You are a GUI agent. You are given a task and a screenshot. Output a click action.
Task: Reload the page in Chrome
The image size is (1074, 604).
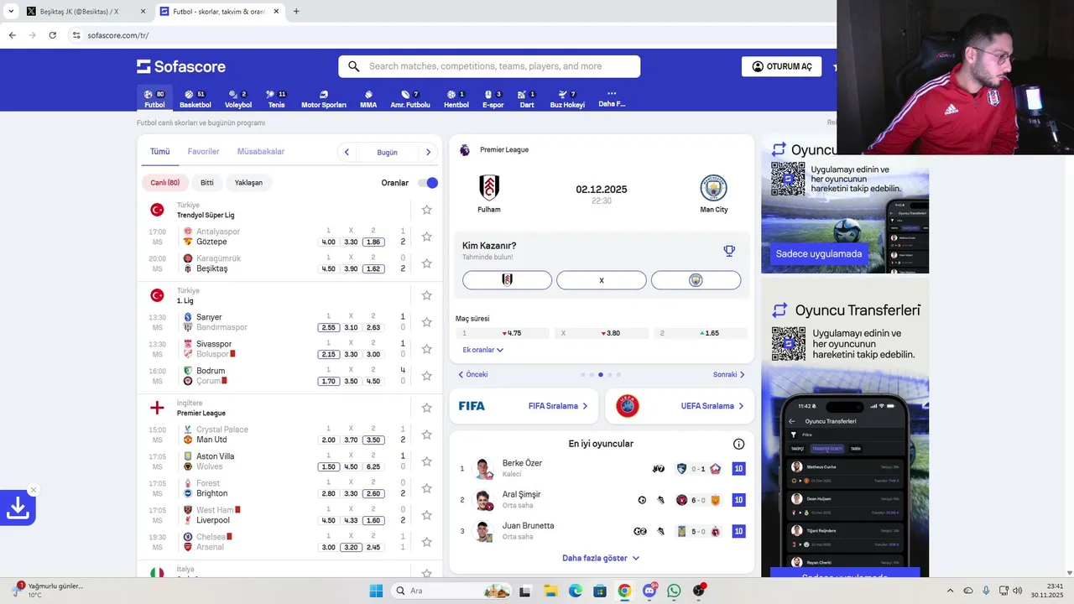pos(52,35)
